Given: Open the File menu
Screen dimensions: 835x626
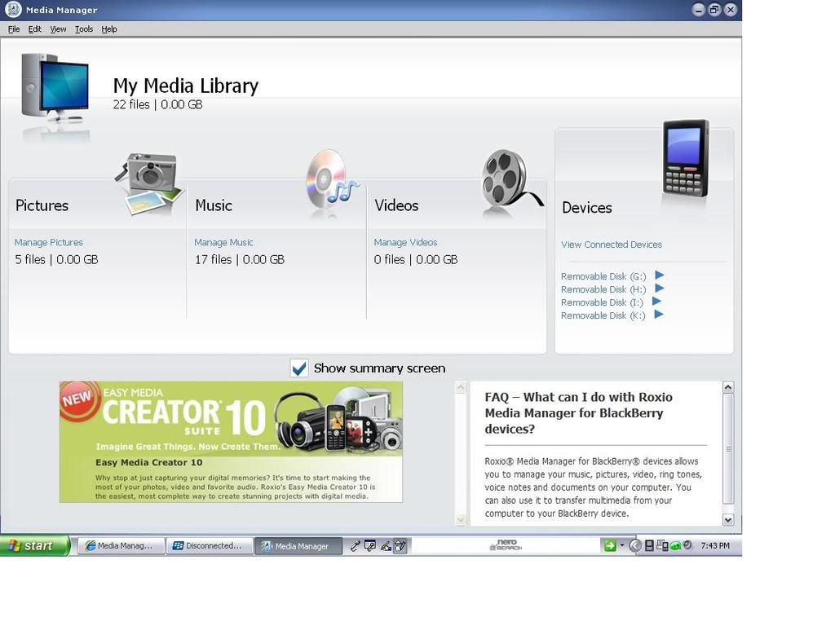Looking at the screenshot, I should [14, 29].
